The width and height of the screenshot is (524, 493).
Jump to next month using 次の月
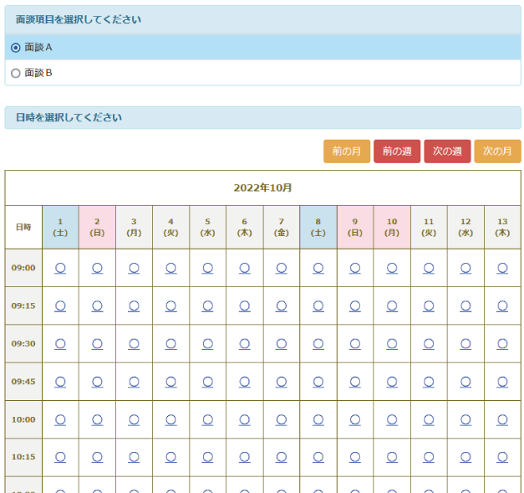coord(497,151)
